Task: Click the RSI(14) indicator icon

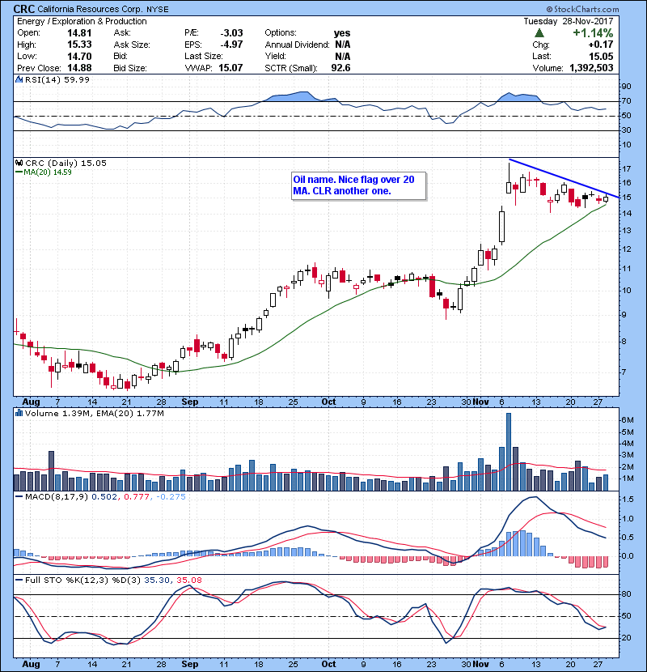Action: [19, 79]
